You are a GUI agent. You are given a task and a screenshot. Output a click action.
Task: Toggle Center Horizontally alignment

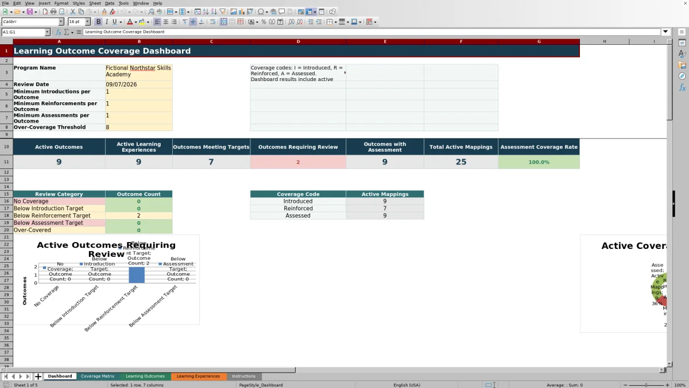(165, 22)
